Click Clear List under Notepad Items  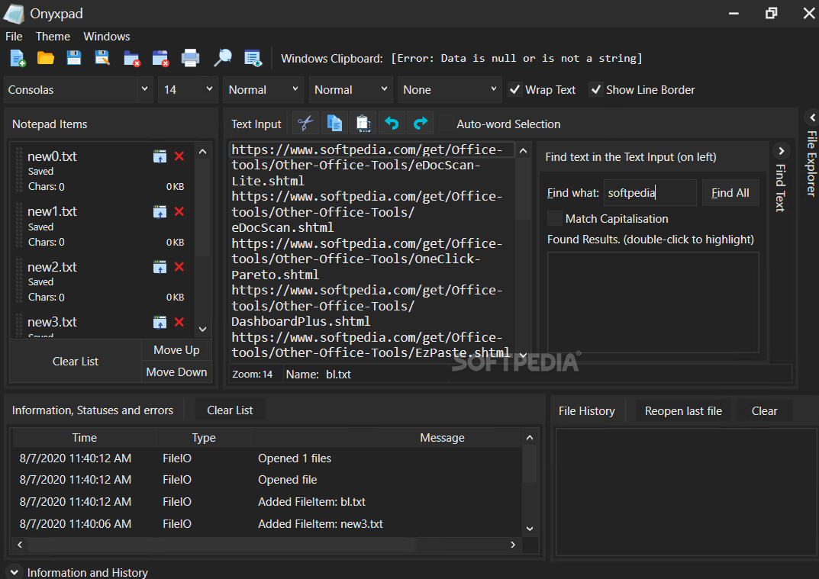click(76, 362)
